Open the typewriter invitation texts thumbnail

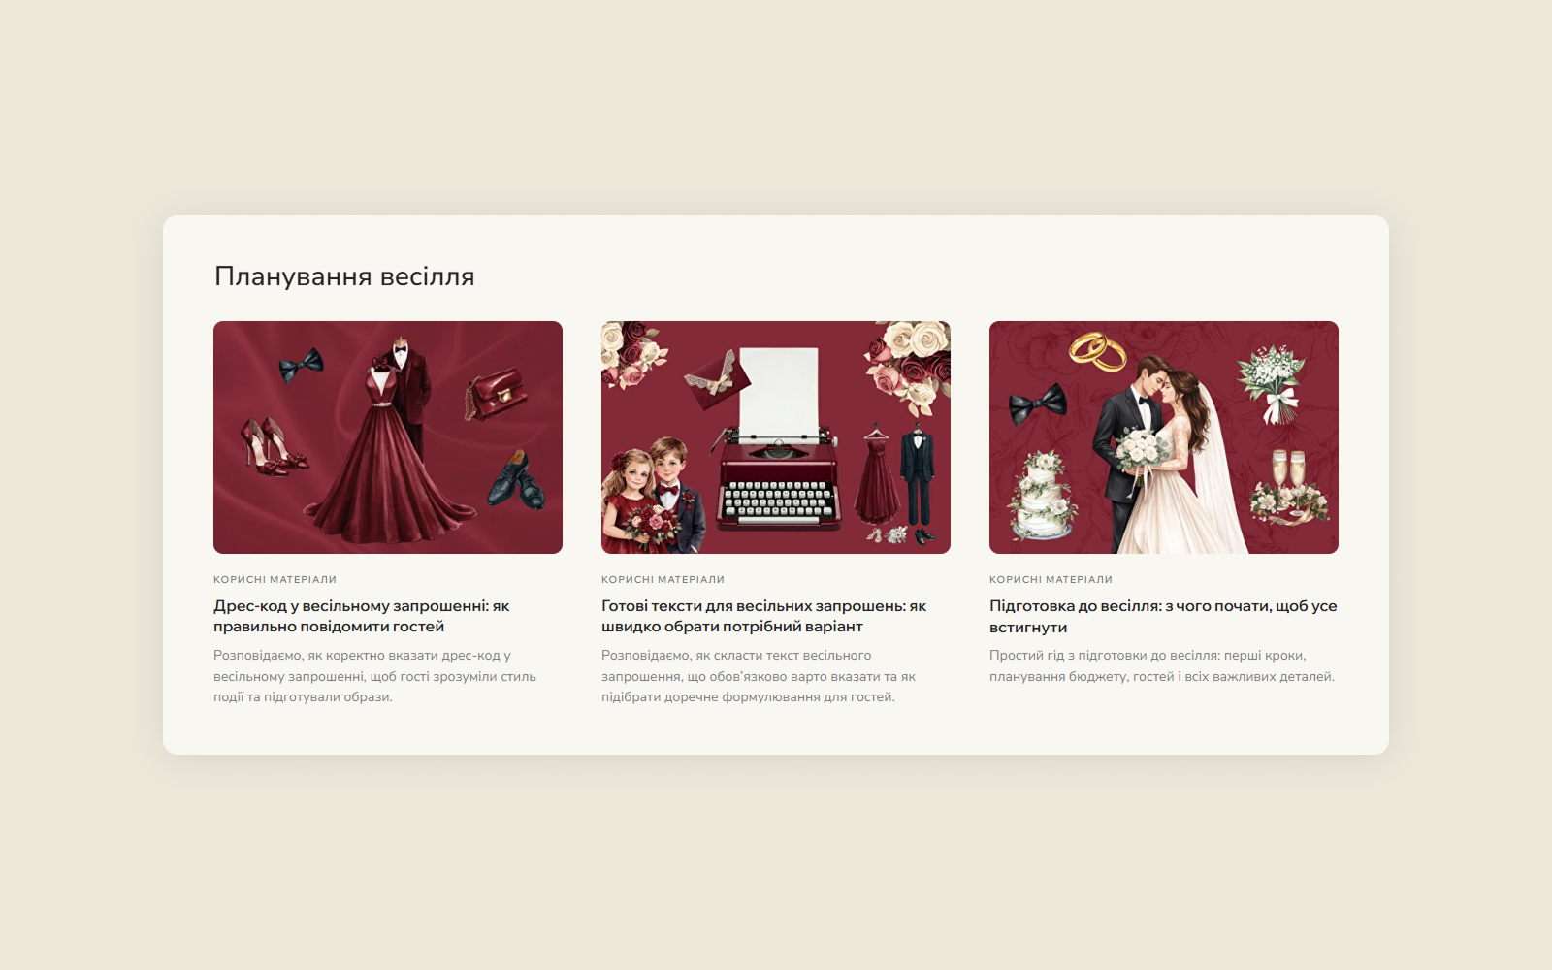(776, 437)
